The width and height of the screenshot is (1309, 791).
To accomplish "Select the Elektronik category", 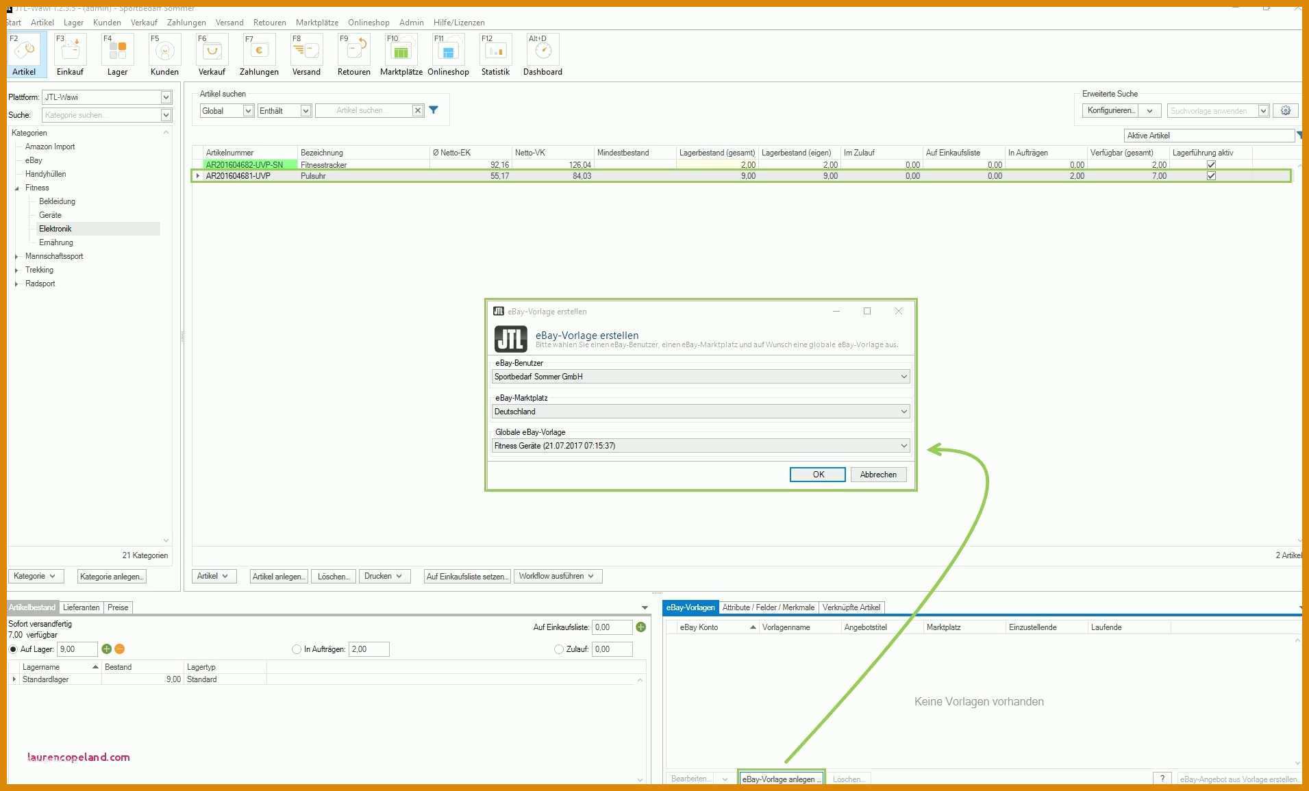I will [55, 229].
